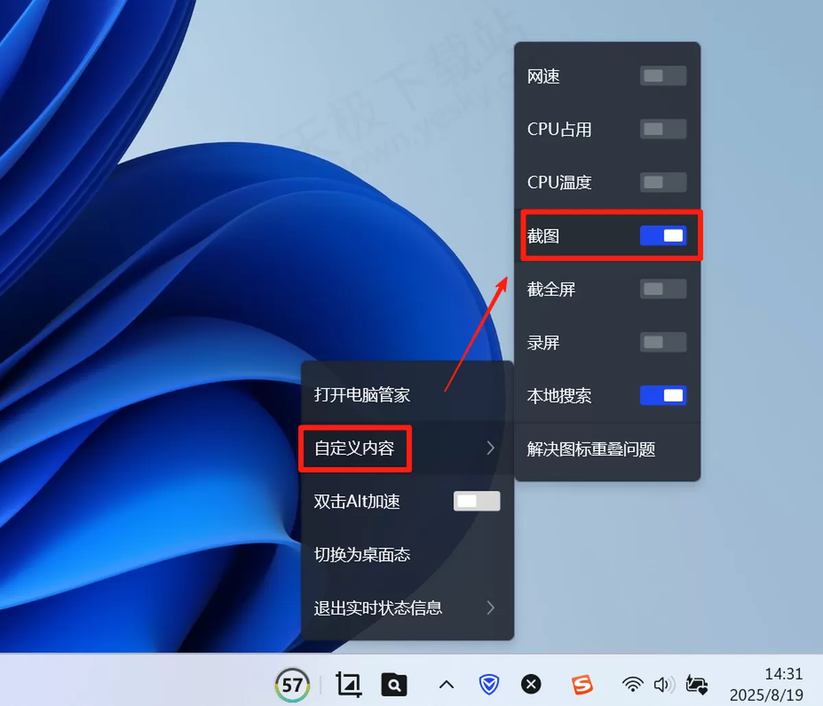Click the battery and power tray icon
This screenshot has width=823, height=706.
(697, 684)
